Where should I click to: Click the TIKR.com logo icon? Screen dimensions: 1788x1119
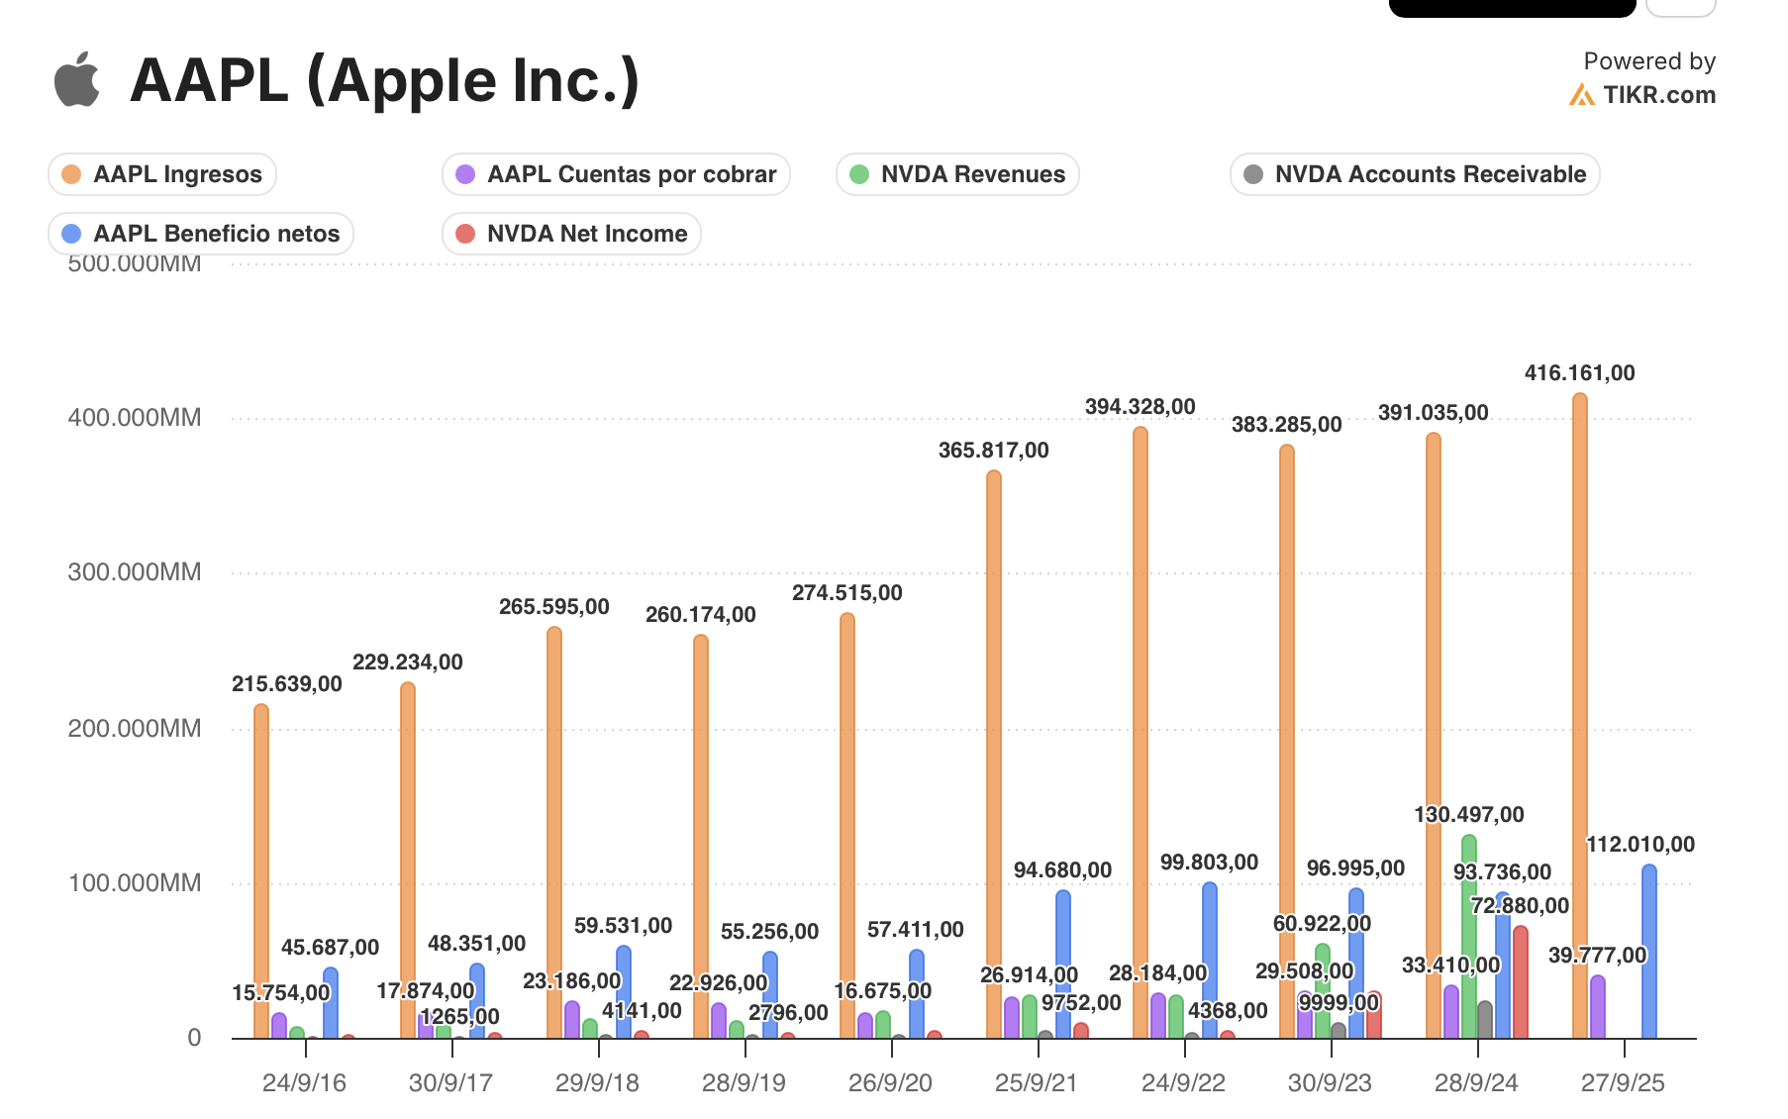(1581, 95)
